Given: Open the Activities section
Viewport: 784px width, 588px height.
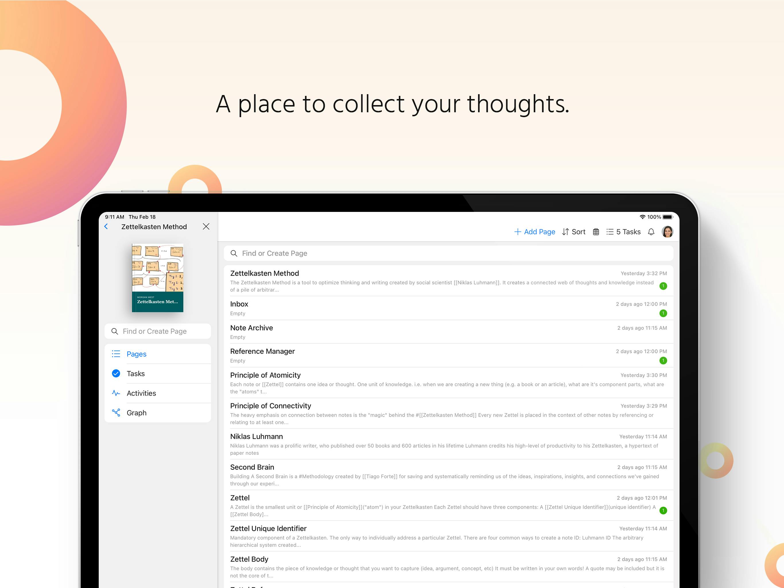Looking at the screenshot, I should (158, 393).
